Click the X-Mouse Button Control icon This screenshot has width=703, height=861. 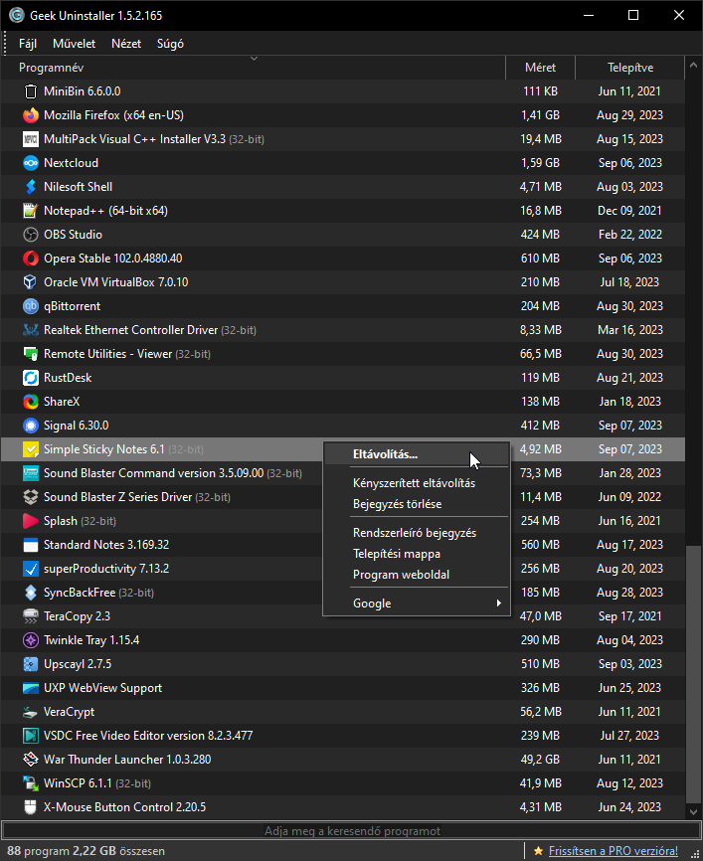click(x=31, y=807)
